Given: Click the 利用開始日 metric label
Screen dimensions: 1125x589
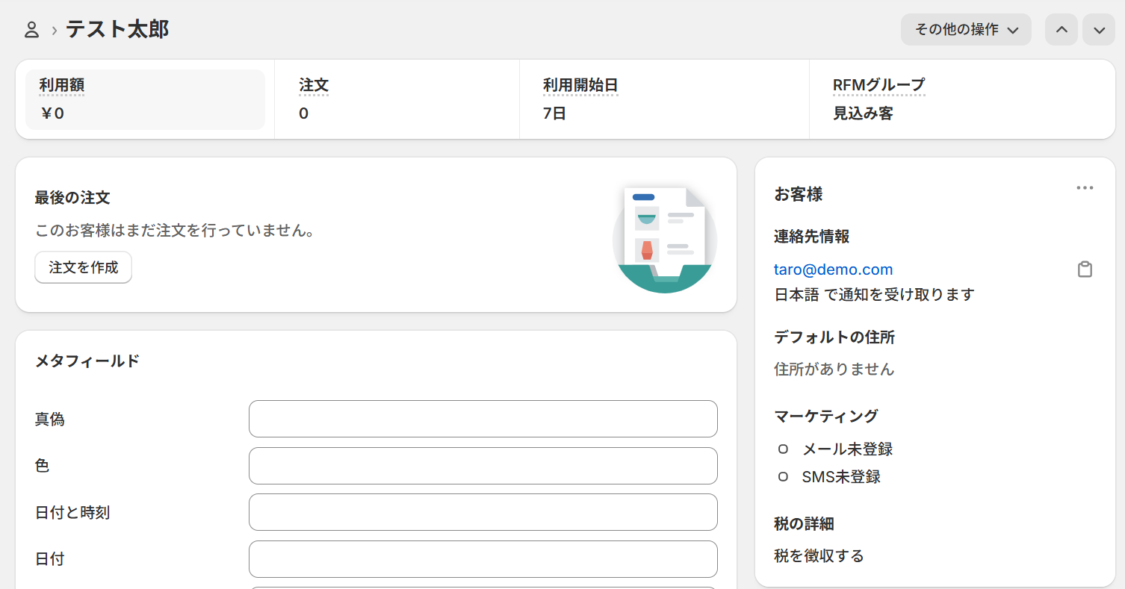Looking at the screenshot, I should [580, 86].
